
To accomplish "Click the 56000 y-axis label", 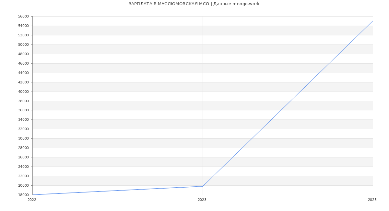I will point(23,17).
